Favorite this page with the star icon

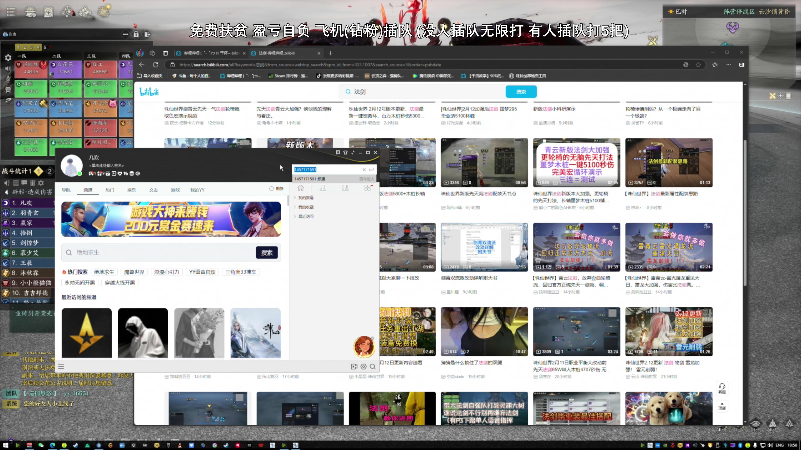pyautogui.click(x=698, y=65)
